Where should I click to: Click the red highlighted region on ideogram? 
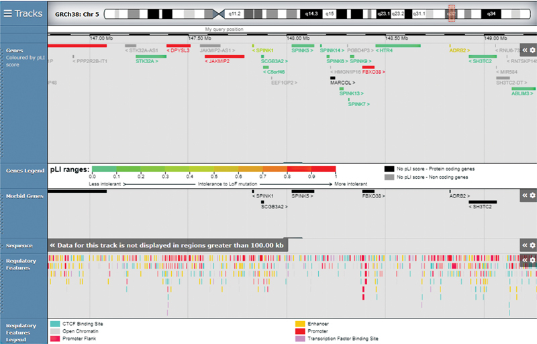click(x=452, y=13)
